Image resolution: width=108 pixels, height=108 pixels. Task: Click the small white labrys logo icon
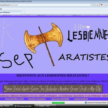point(88,27)
